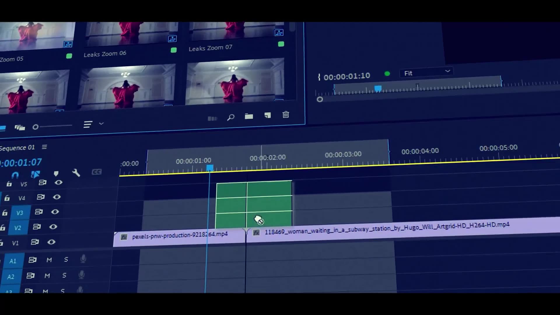Mute audio track A2

pyautogui.click(x=47, y=275)
